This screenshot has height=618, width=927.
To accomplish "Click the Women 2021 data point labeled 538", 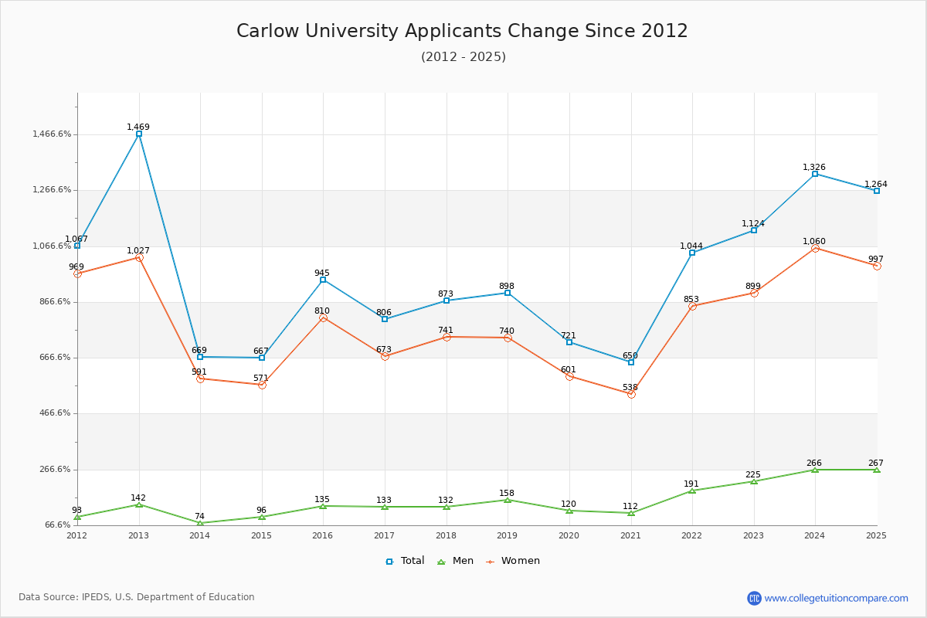I will click(631, 394).
